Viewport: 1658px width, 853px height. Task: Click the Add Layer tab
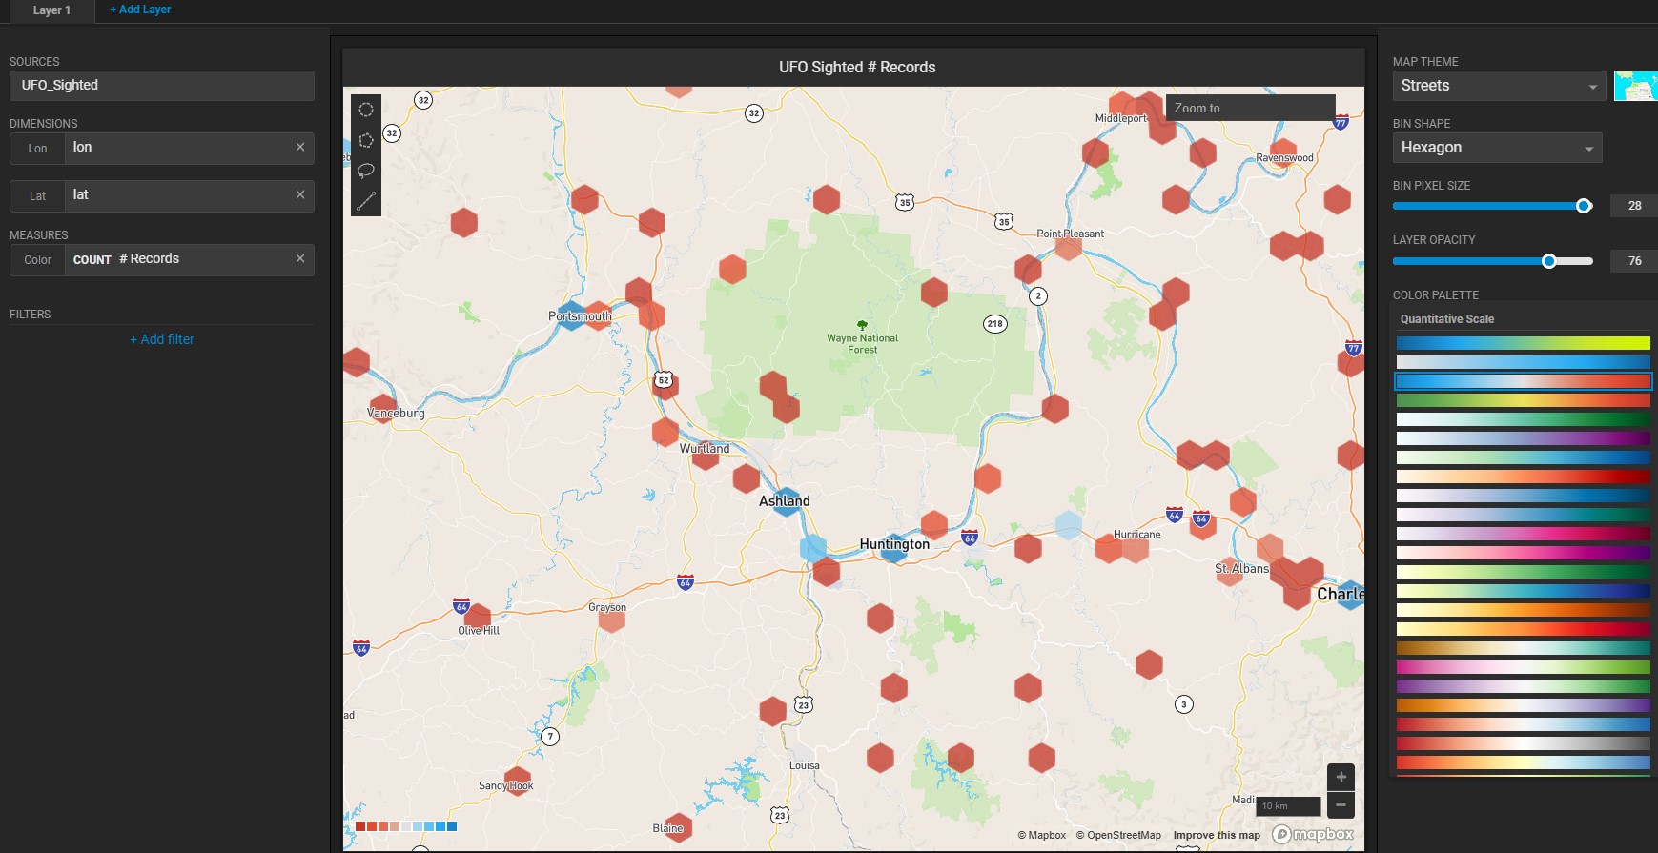pos(140,10)
